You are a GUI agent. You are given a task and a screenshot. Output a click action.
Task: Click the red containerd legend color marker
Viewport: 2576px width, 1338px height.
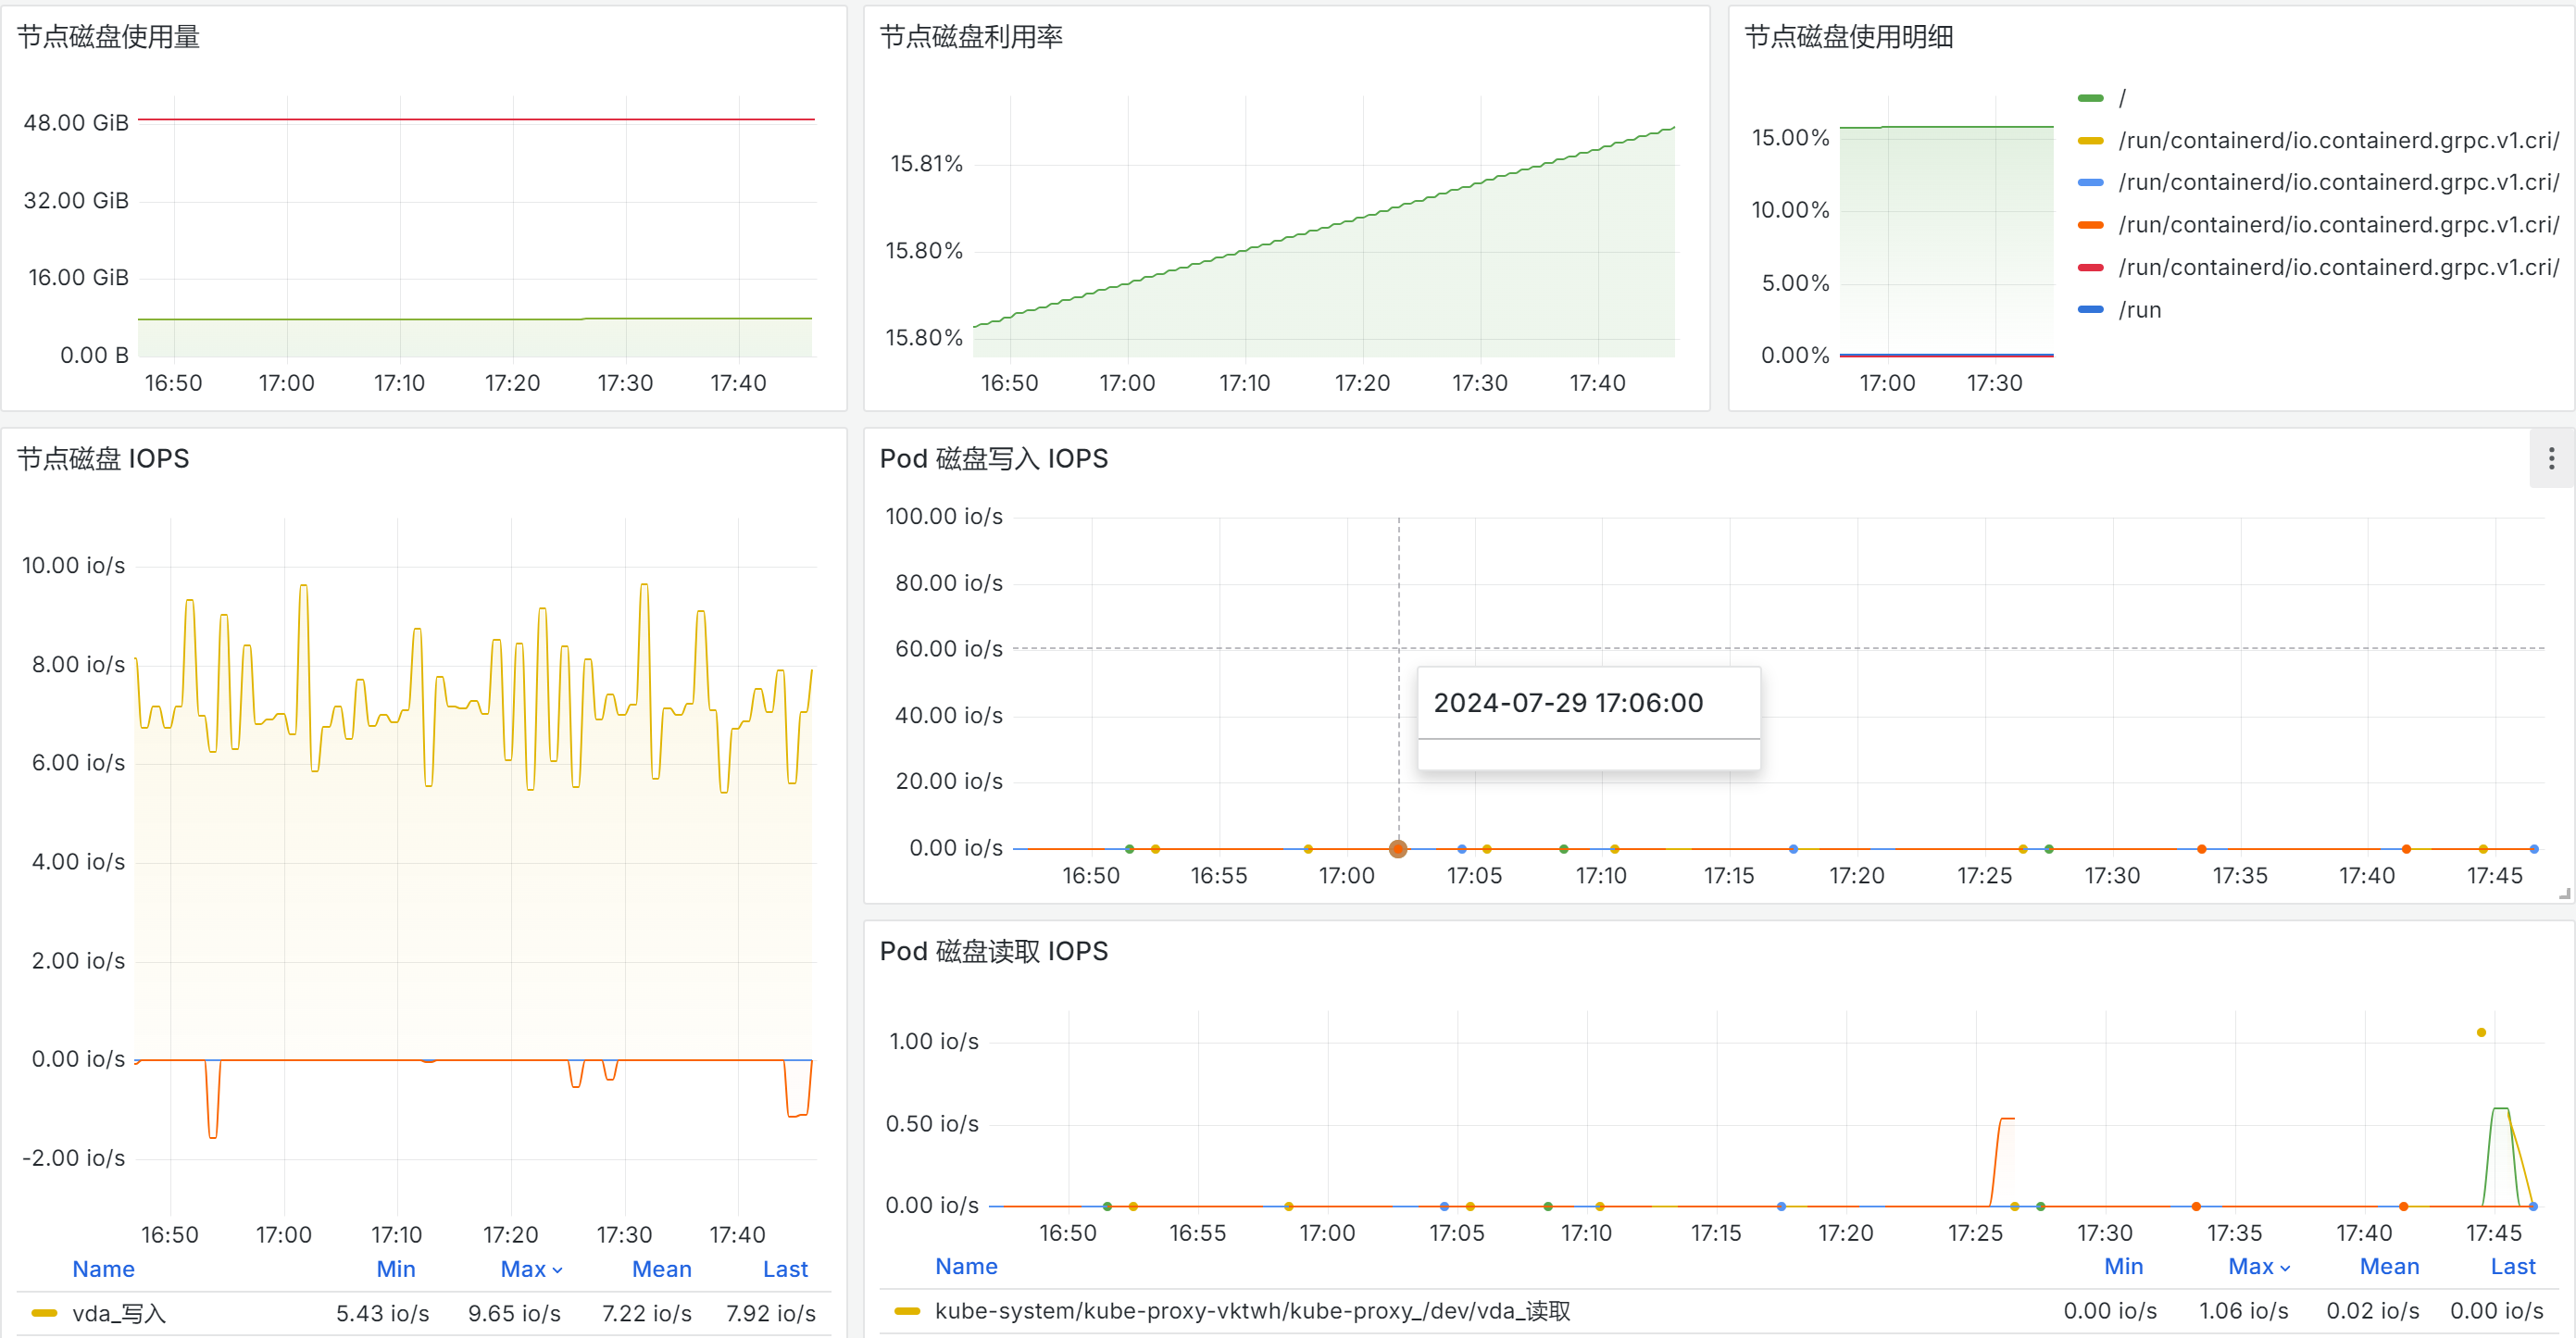(2090, 267)
